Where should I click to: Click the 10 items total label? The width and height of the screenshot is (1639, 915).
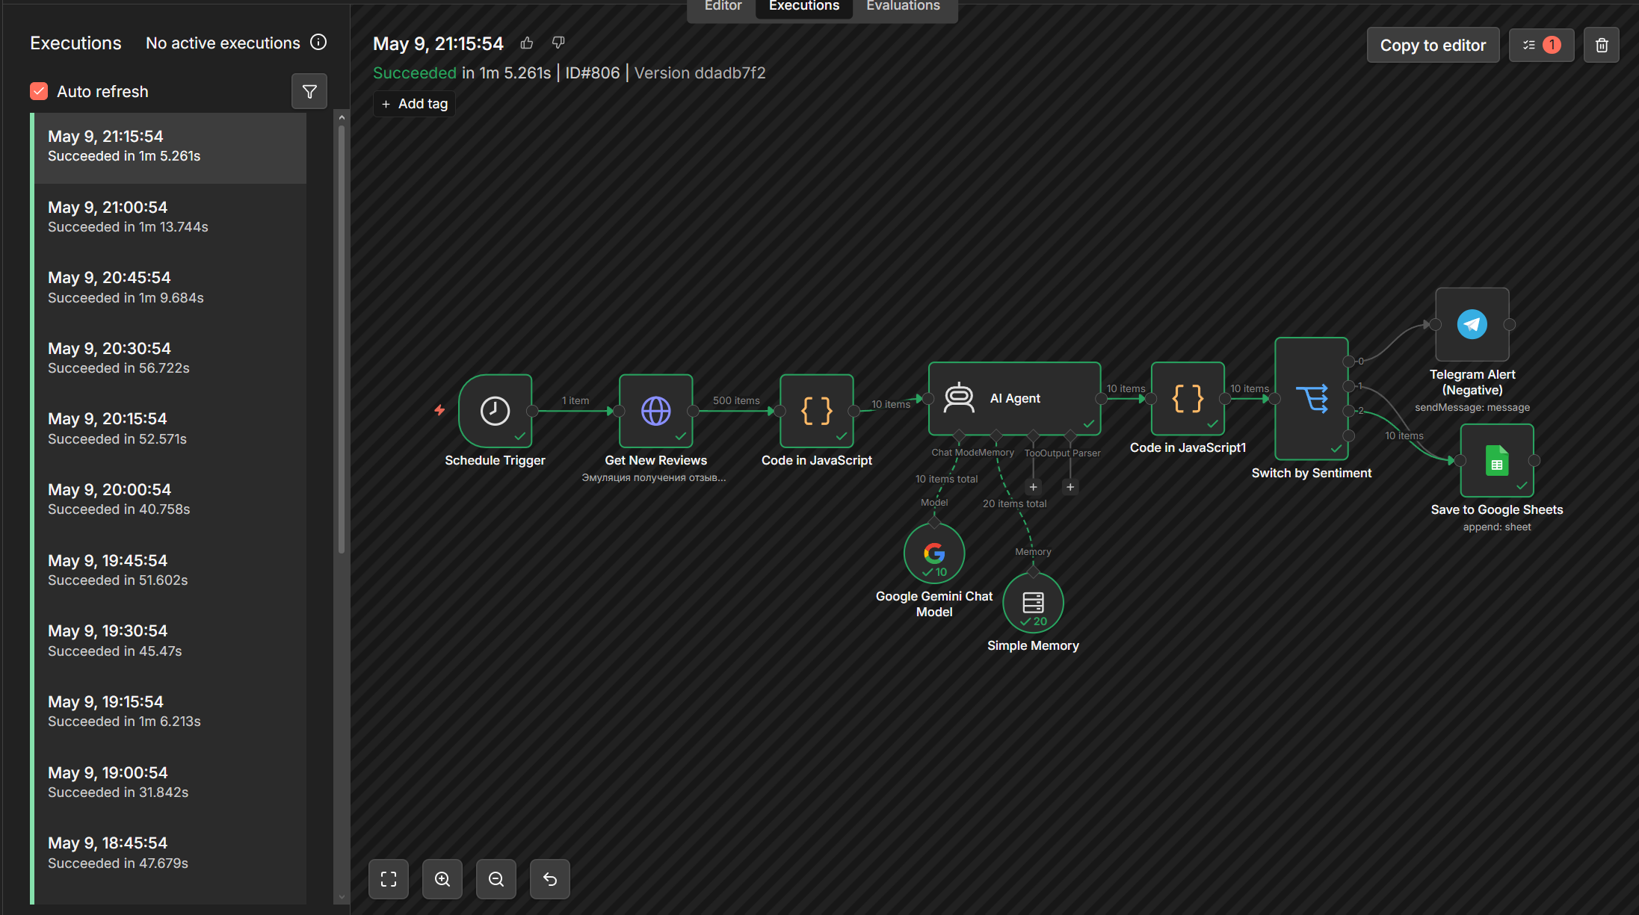946,479
